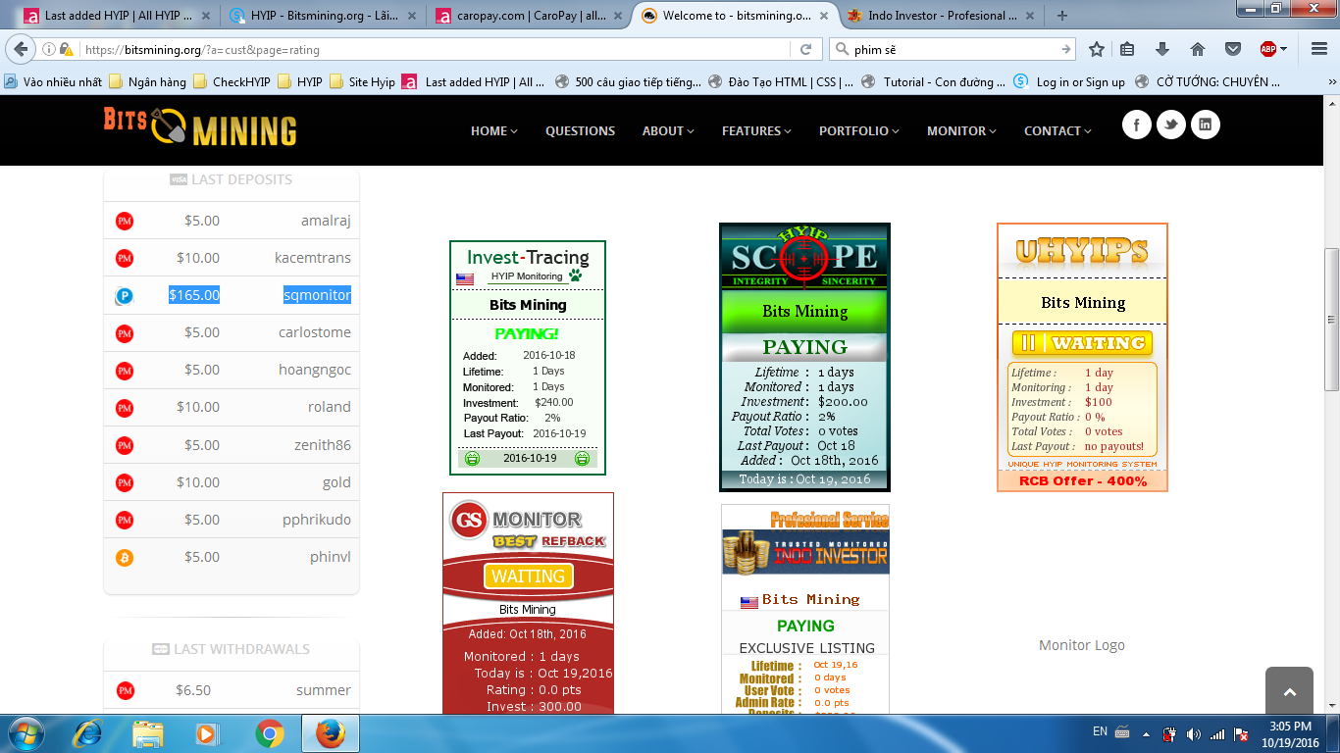This screenshot has width=1340, height=753.
Task: Open Bits Mining Twitter page icon
Action: click(x=1170, y=125)
